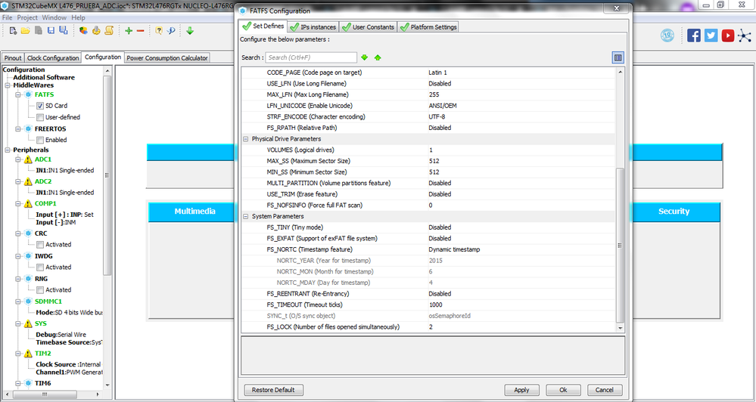Click the red minus toolbar icon
The height and width of the screenshot is (402, 756).
coord(140,31)
